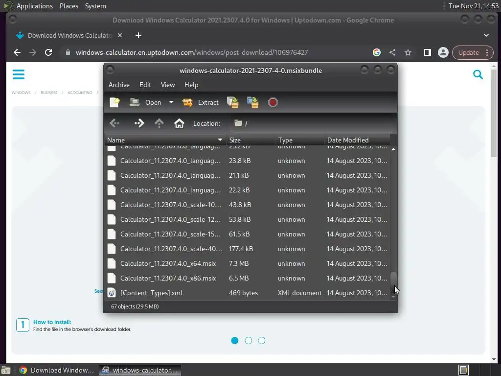Select second carousel dot on page
This screenshot has width=501, height=376.
coord(248,341)
